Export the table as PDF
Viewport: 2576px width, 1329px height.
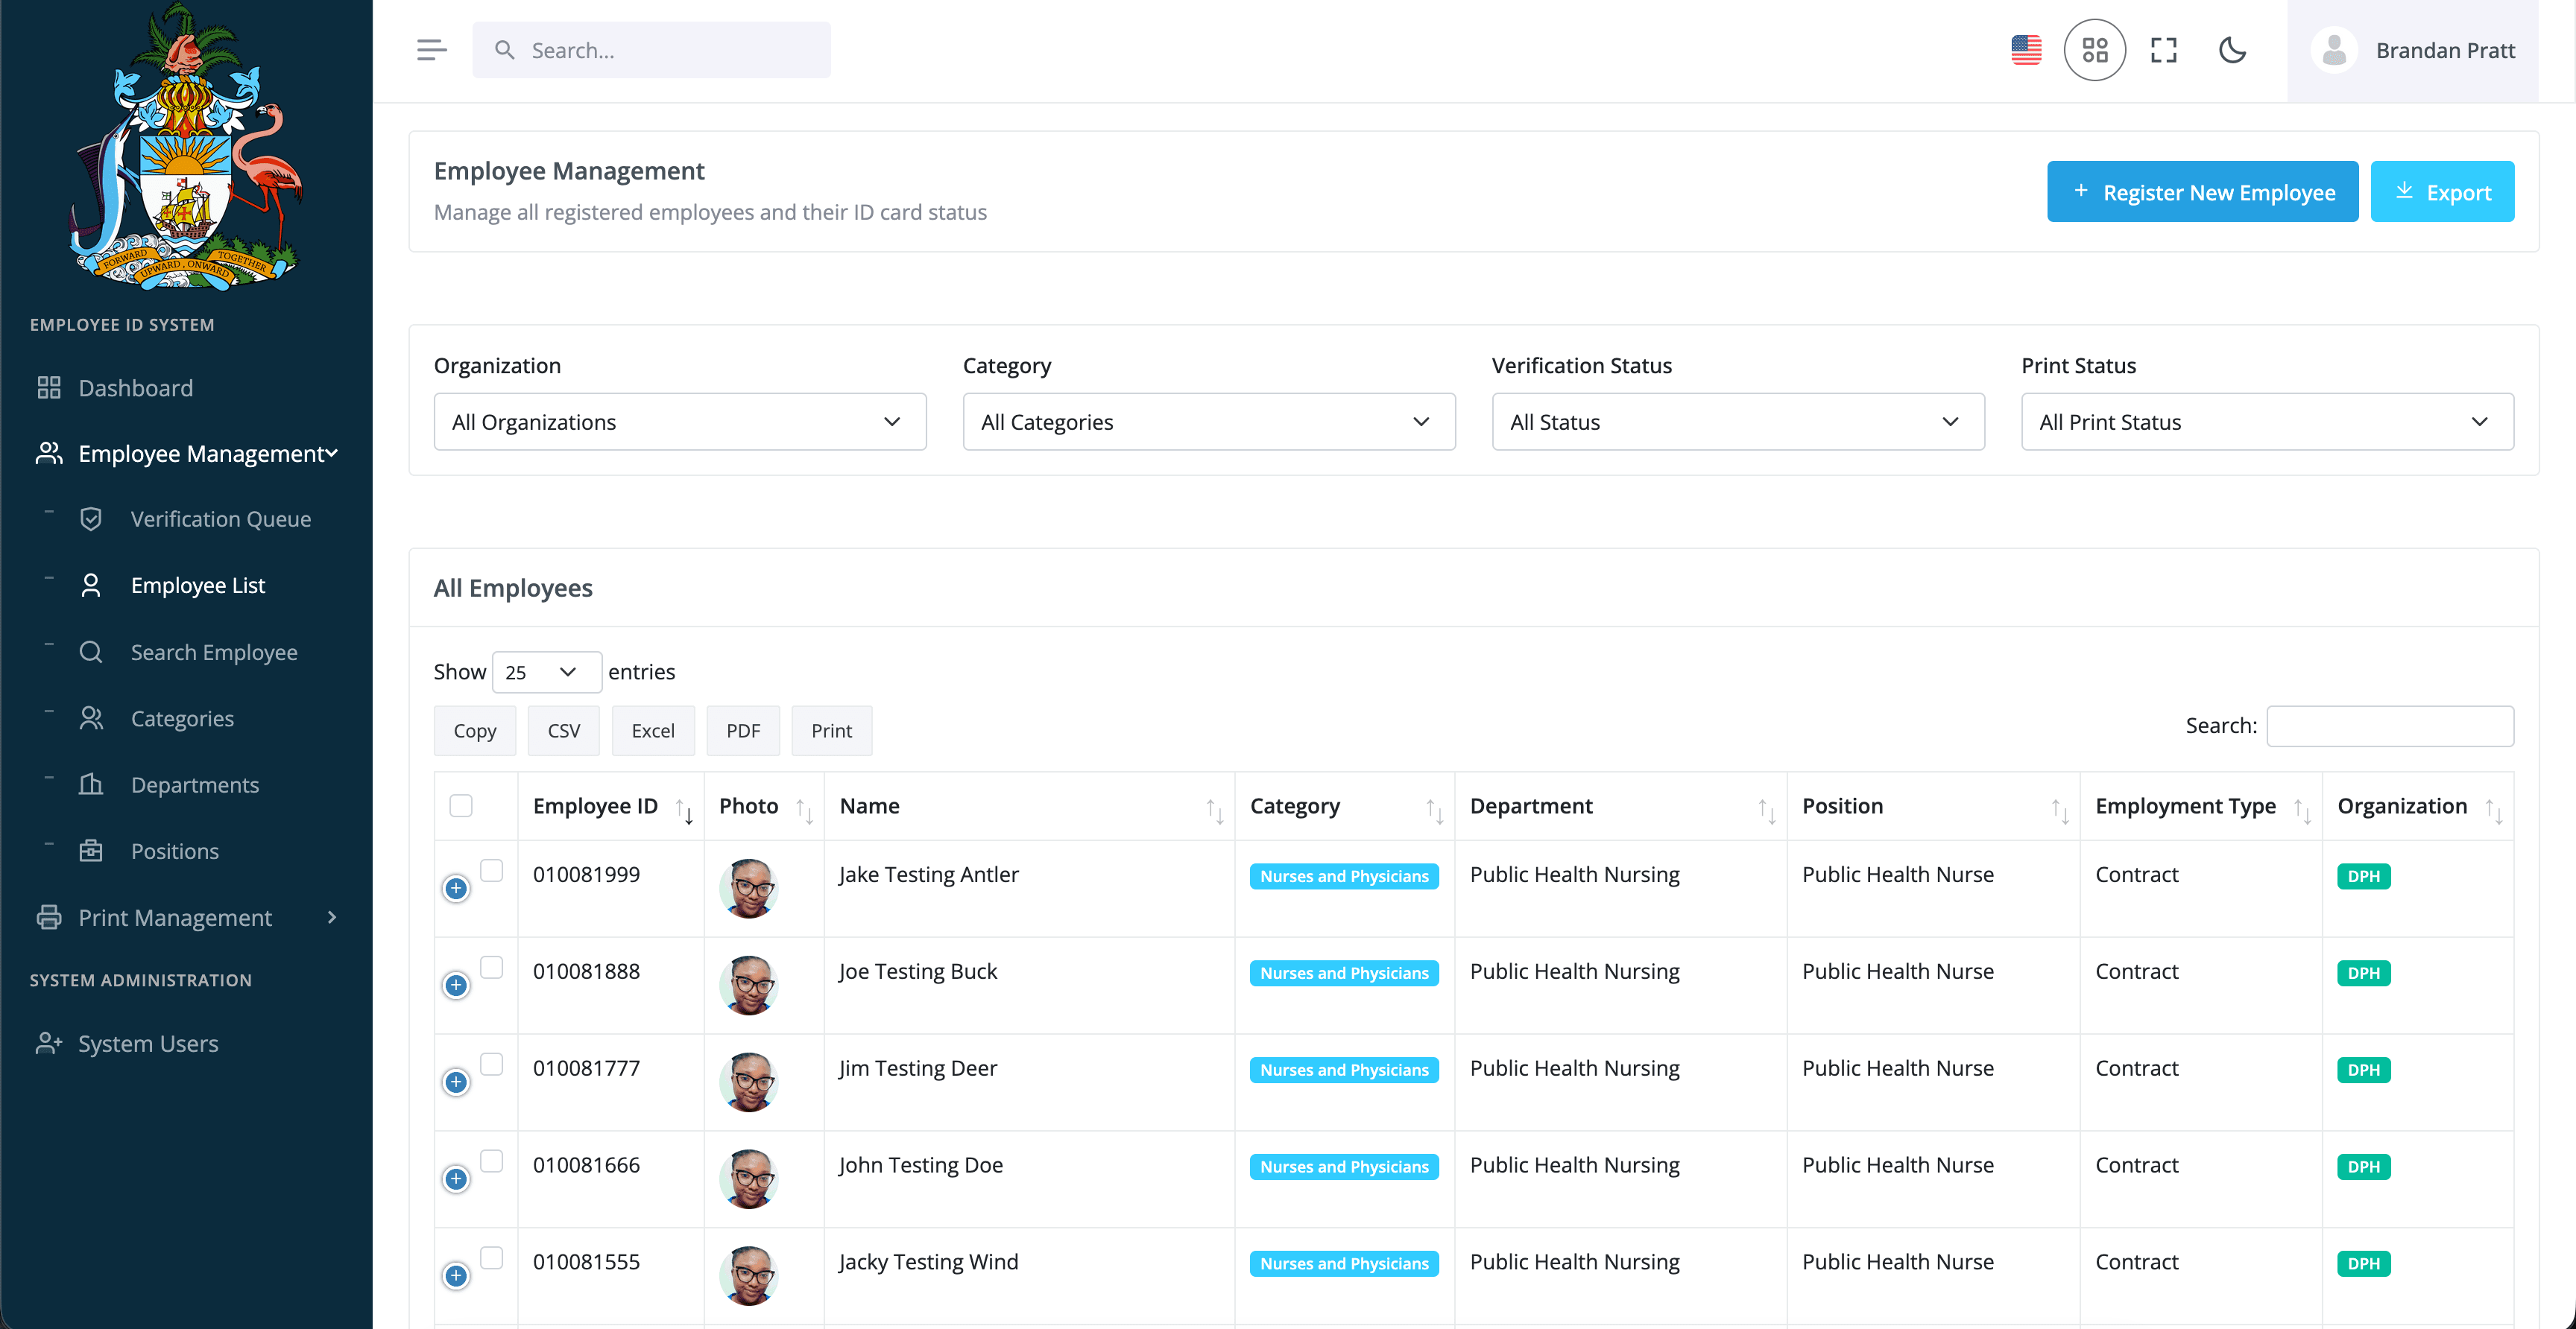(x=743, y=731)
